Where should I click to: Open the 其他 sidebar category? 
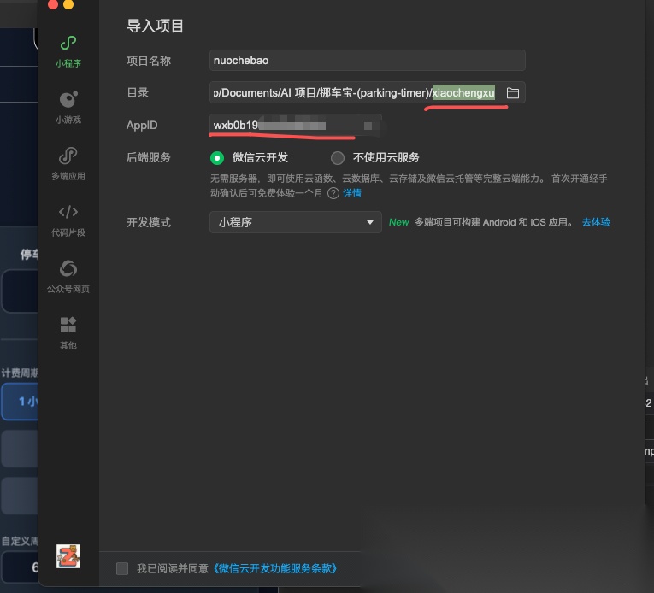pos(68,332)
